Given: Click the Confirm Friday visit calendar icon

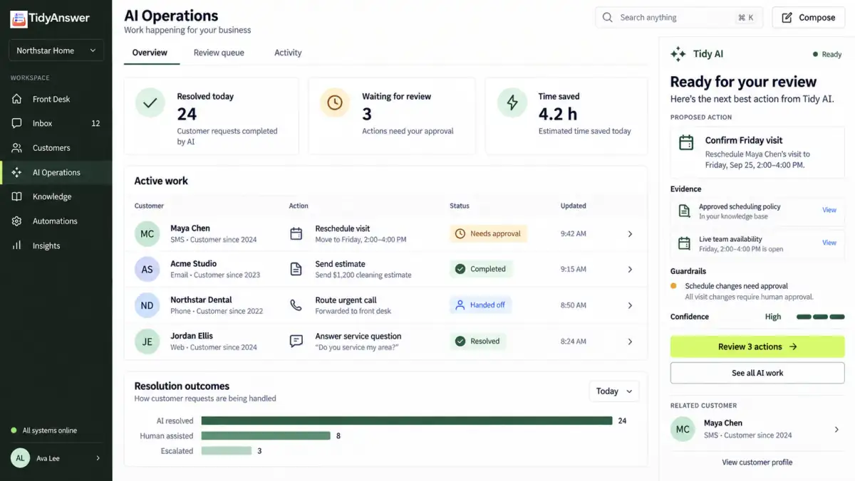Looking at the screenshot, I should click(x=686, y=142).
